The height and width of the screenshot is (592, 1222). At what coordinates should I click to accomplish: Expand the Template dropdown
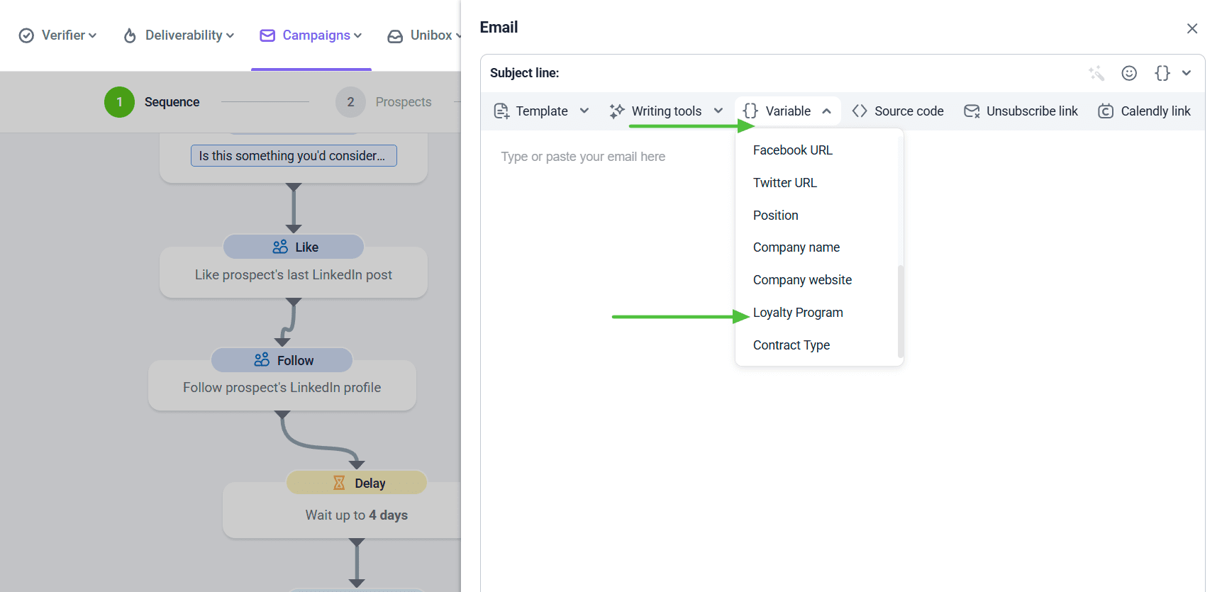pos(542,111)
